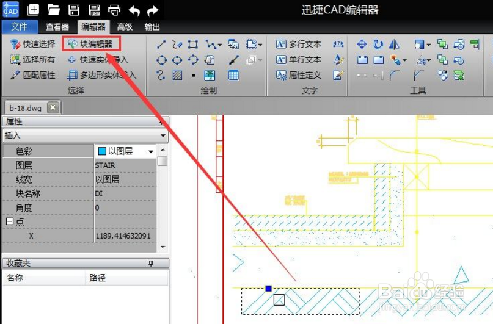Select the Spline curve tool
The width and height of the screenshot is (493, 324).
pos(161,75)
